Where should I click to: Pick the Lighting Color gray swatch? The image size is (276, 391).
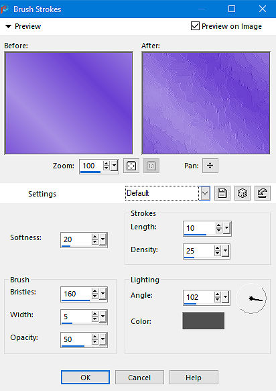tap(203, 321)
